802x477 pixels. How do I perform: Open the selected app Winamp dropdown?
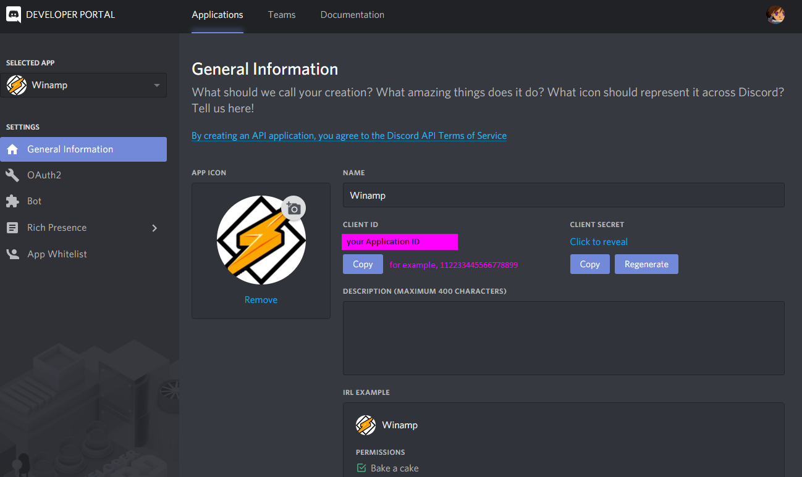tap(83, 85)
